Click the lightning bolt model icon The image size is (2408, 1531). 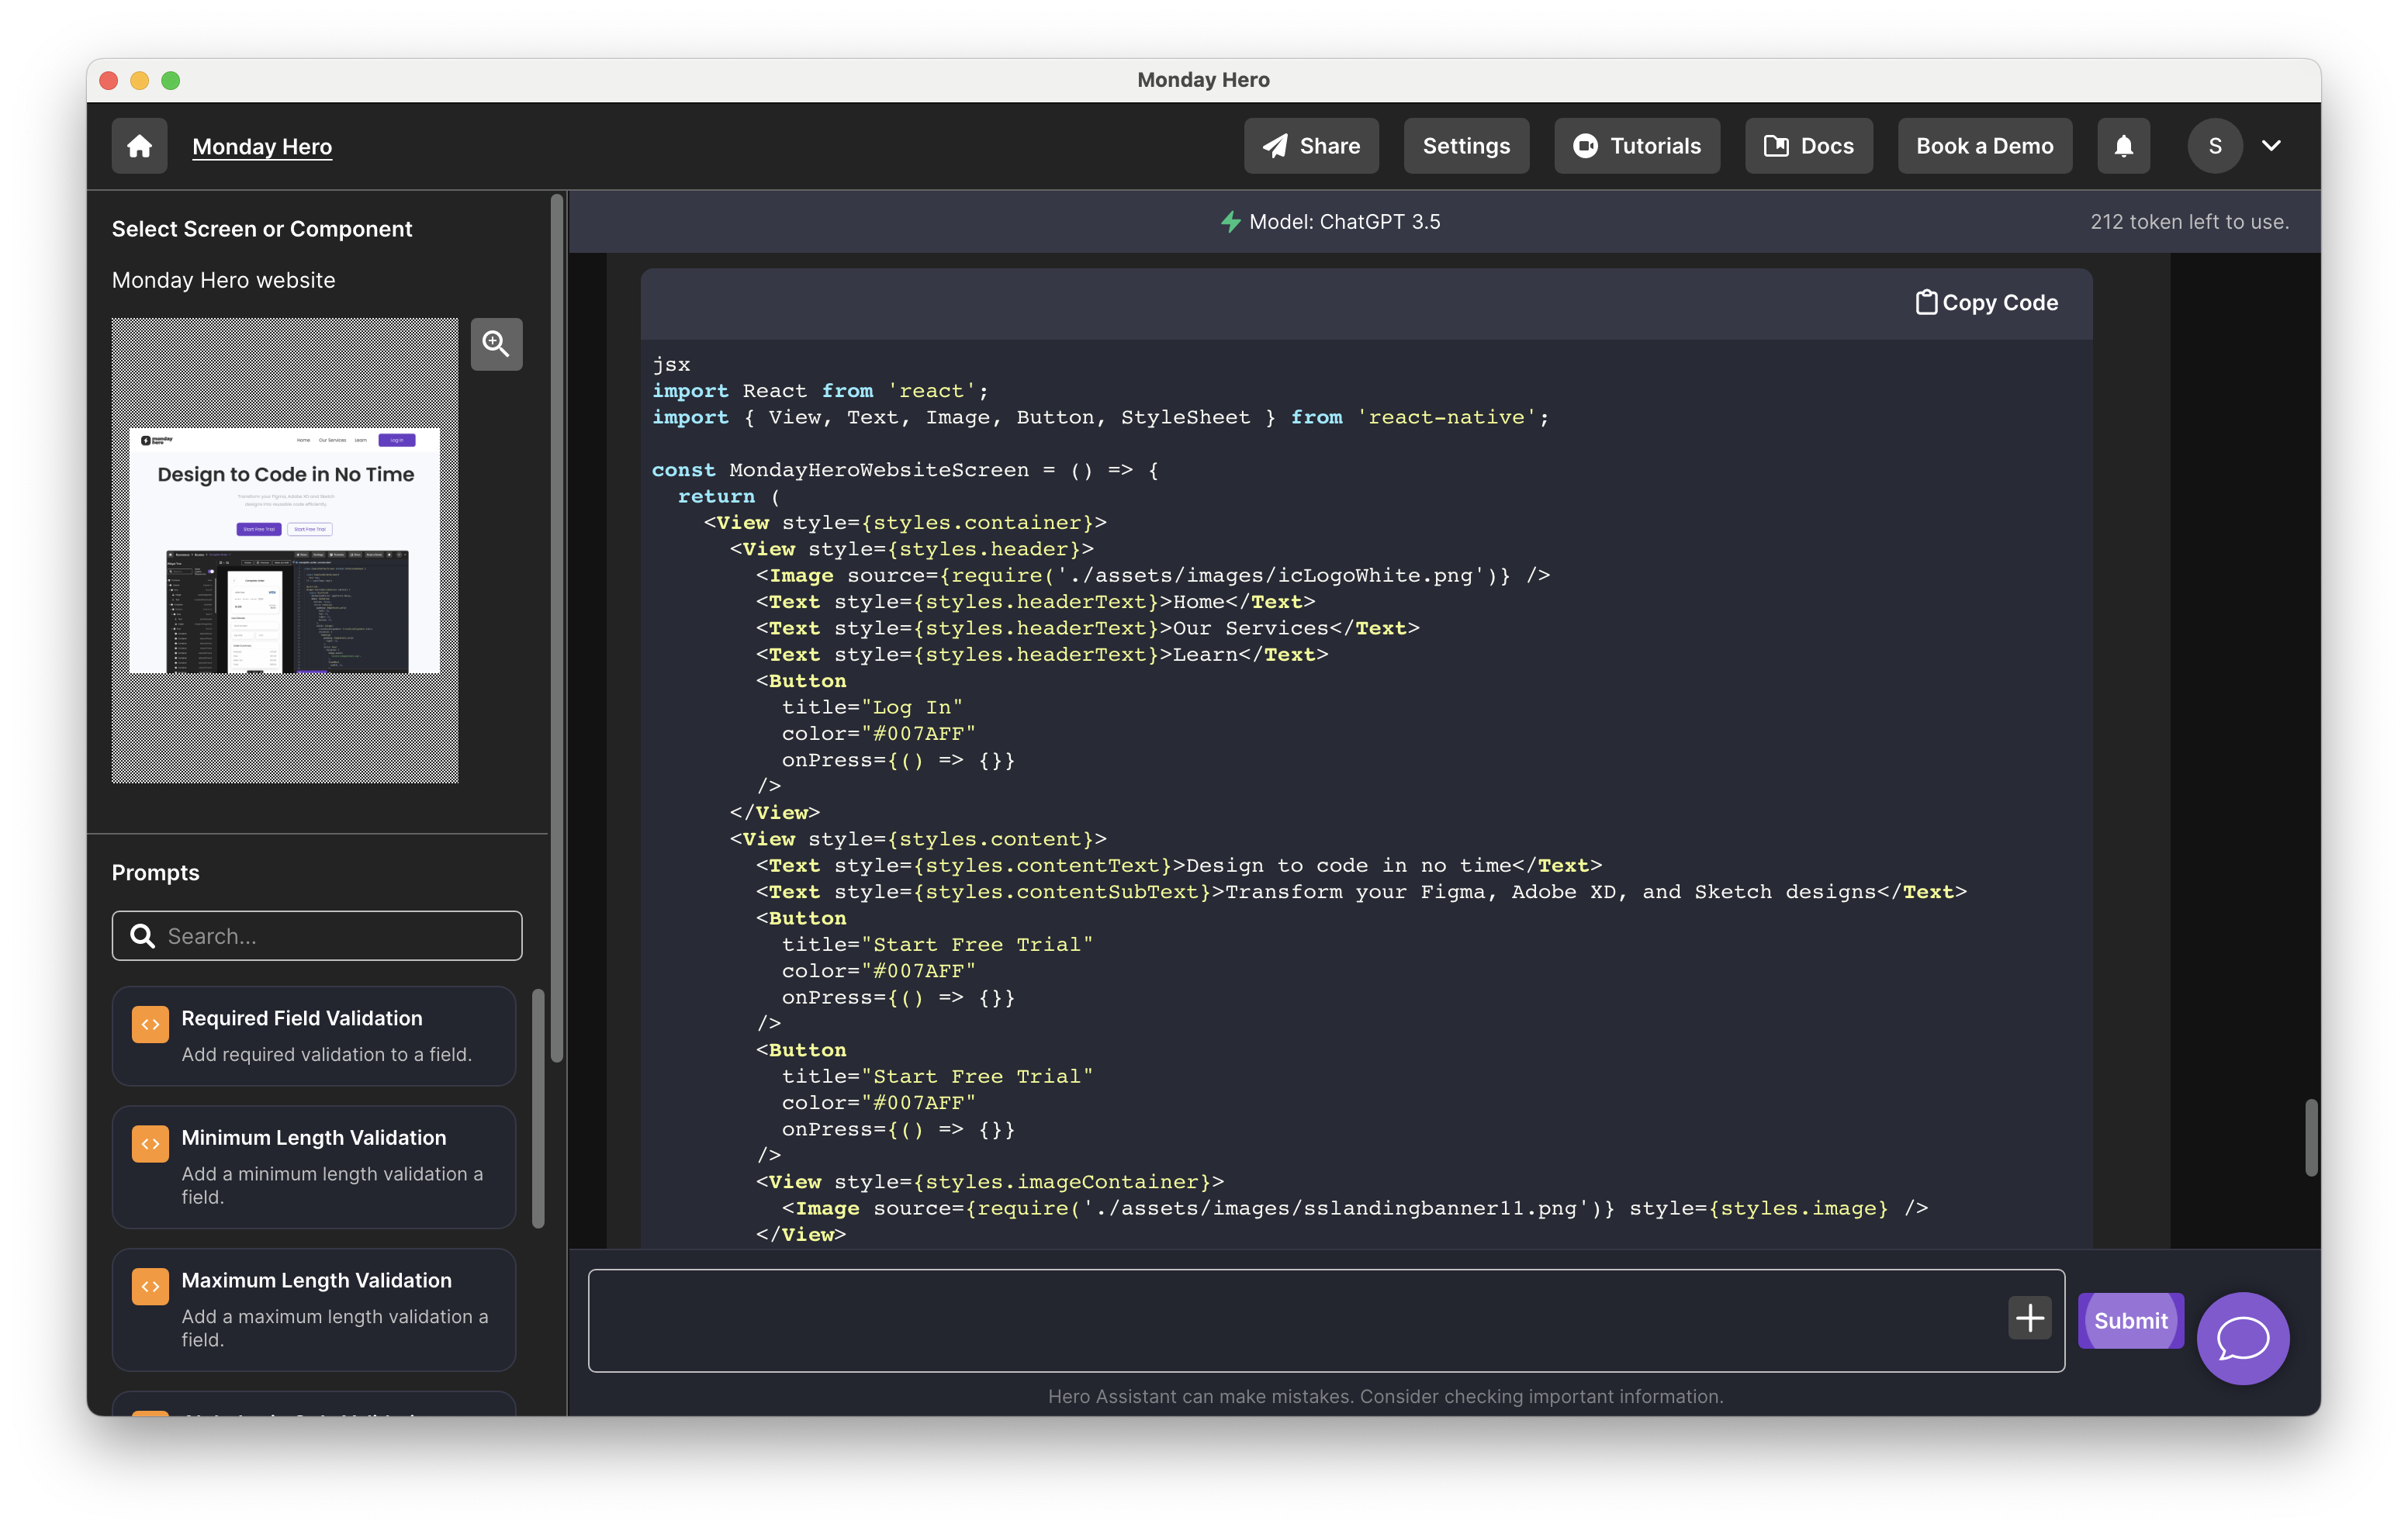pos(1230,222)
